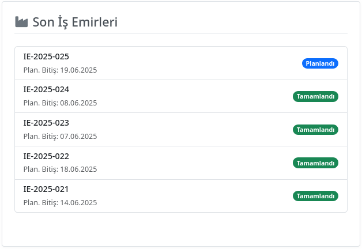Image resolution: width=362 pixels, height=249 pixels.
Task: Click the Son İş Emirleri heading
Action: coord(75,22)
